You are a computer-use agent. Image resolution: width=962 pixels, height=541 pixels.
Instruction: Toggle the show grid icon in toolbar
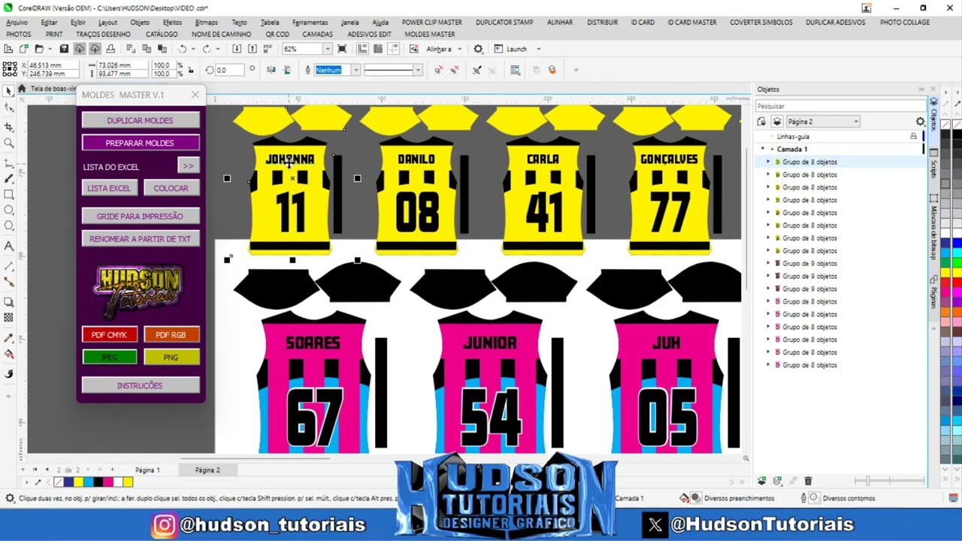(378, 49)
